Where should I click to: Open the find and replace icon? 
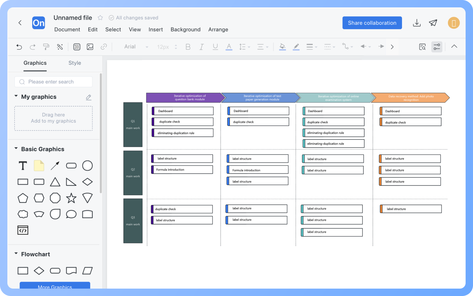(422, 47)
